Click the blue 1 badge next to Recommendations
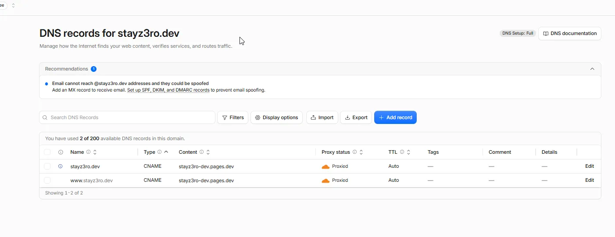The image size is (615, 237). point(93,69)
